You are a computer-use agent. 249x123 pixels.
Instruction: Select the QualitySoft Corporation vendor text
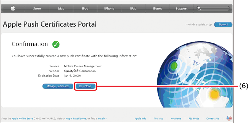click(x=80, y=71)
